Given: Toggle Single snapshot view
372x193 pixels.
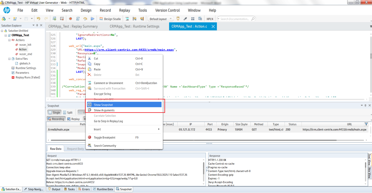Looking at the screenshot, I should pyautogui.click(x=54, y=113).
